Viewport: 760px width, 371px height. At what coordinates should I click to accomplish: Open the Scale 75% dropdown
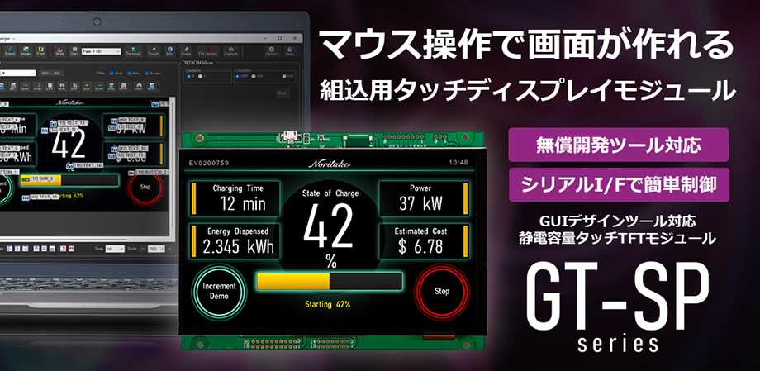pyautogui.click(x=156, y=249)
